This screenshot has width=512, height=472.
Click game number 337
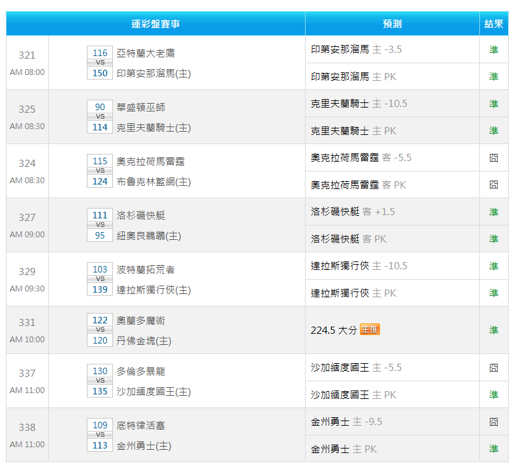tap(27, 373)
